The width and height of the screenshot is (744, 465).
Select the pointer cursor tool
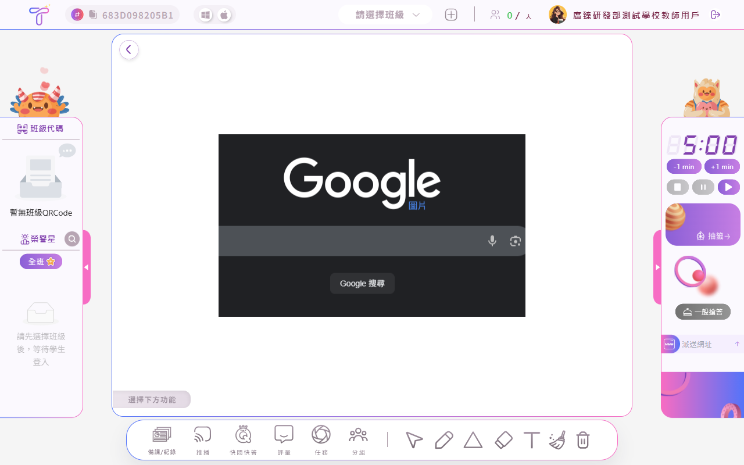414,440
